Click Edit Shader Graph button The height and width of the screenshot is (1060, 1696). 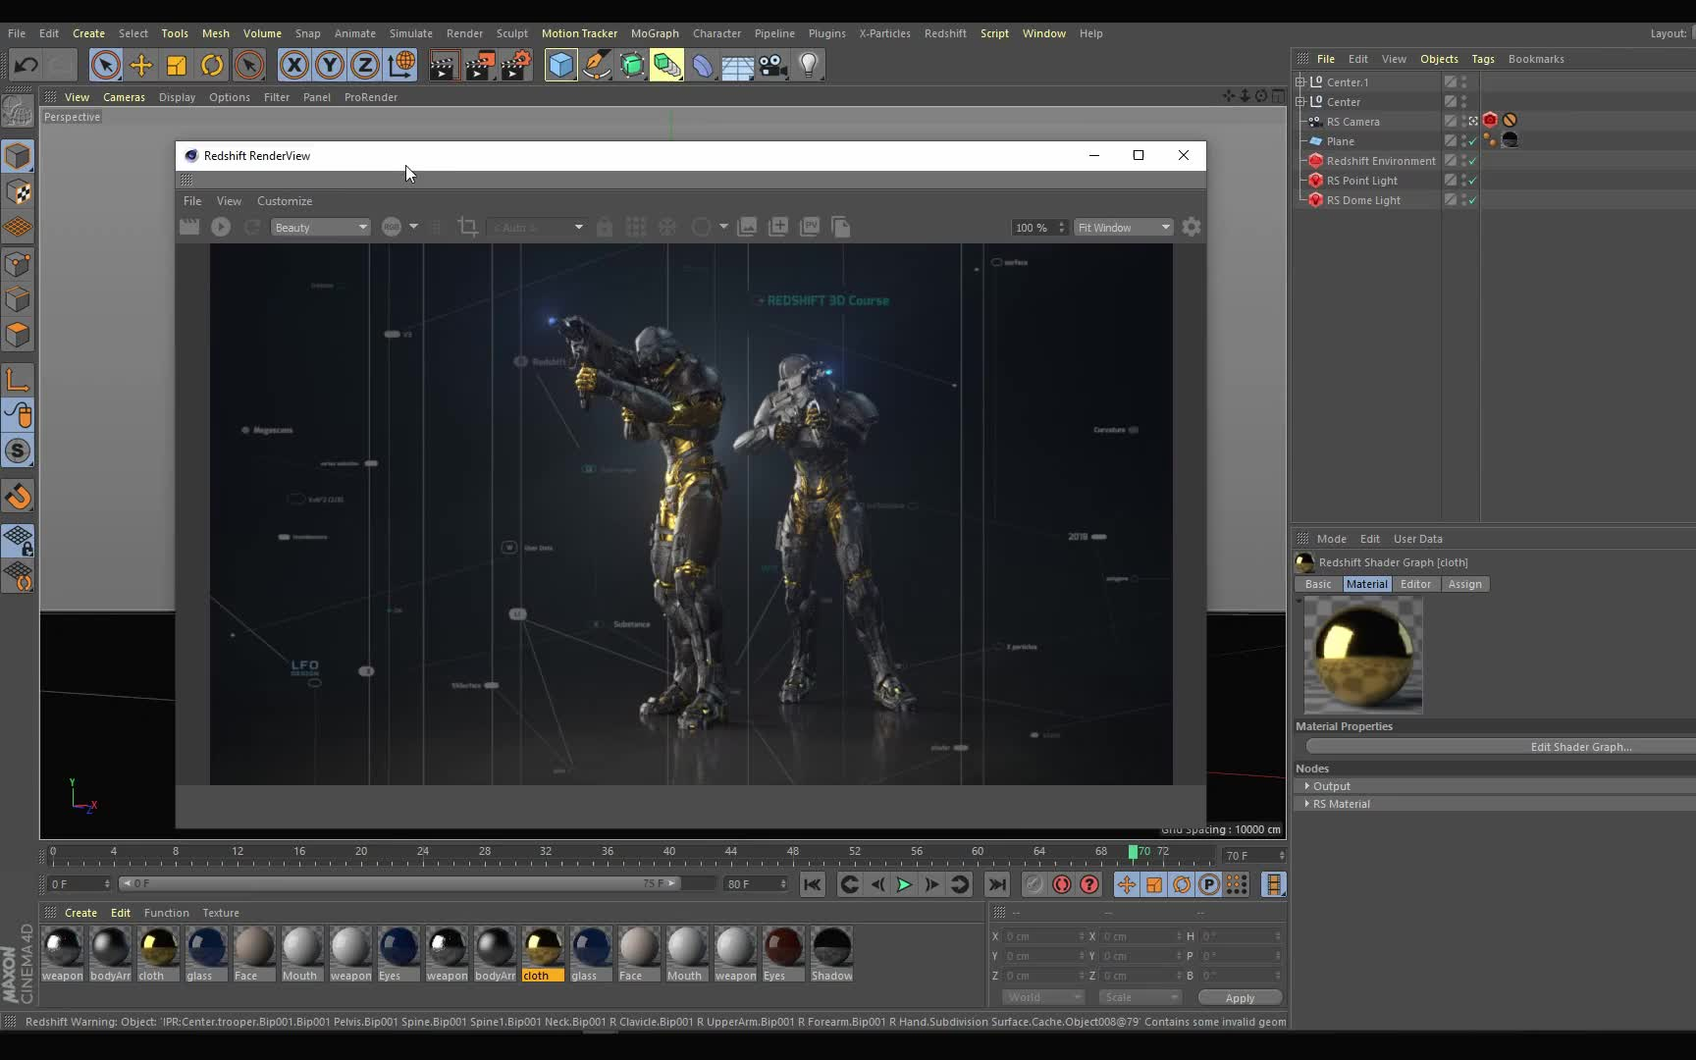pos(1580,747)
